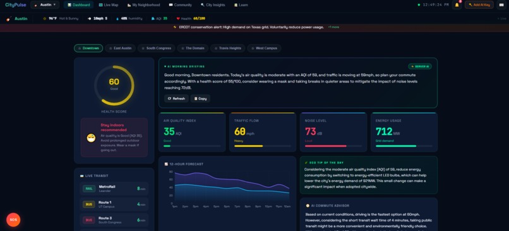This screenshot has height=231, width=509.
Task: Click the guitar icon beside Austin
Action: coord(9,19)
